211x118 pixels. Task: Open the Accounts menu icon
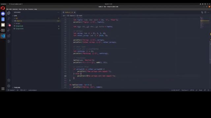(x=9, y=80)
